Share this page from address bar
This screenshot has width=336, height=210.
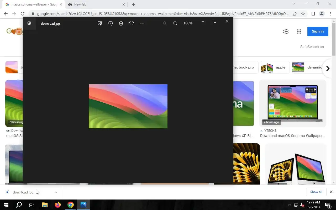tap(295, 14)
